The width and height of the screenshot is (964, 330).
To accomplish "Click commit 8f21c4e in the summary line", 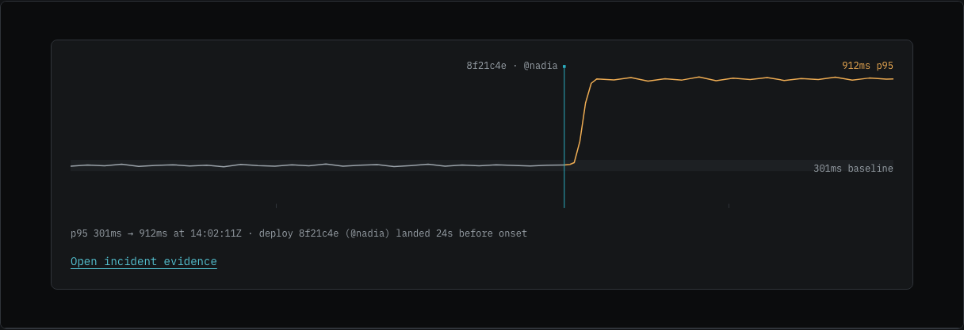I will tap(319, 233).
